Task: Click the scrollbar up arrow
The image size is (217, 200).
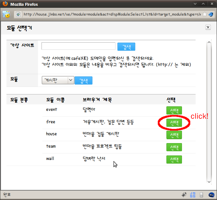Action: click(209, 42)
